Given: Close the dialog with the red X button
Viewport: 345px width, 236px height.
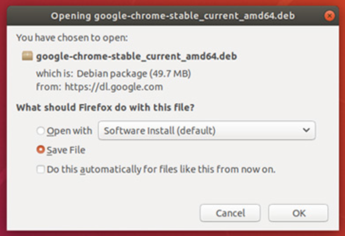Looking at the screenshot, I should 329,16.
